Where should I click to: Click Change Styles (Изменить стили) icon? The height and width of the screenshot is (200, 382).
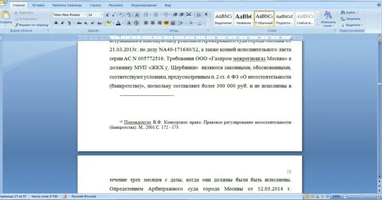328,19
